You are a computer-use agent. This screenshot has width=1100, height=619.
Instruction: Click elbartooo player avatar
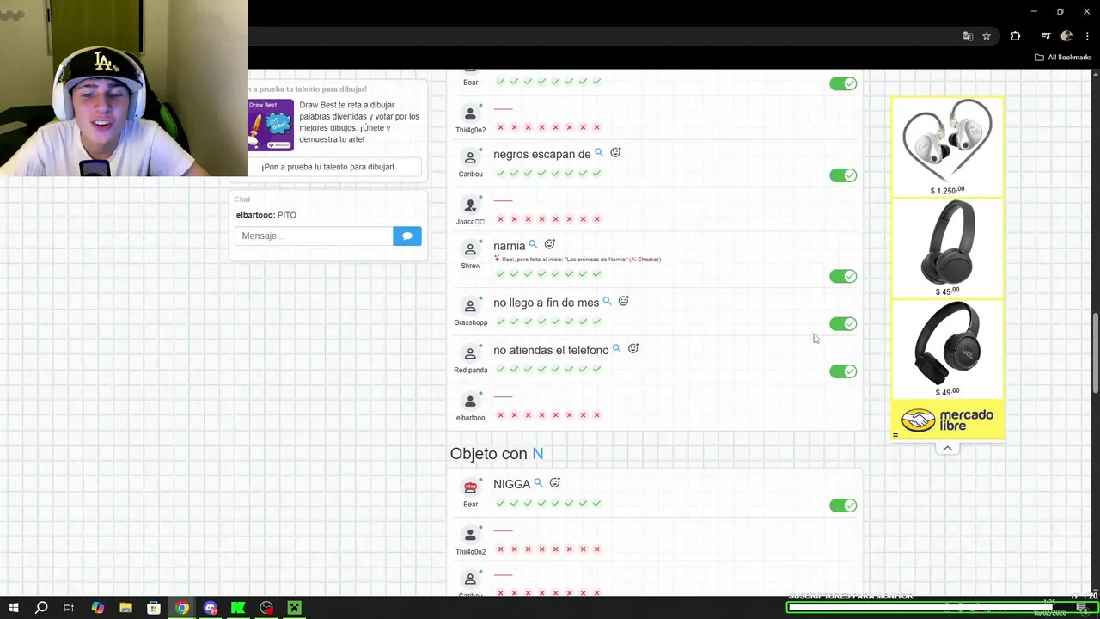click(x=470, y=401)
